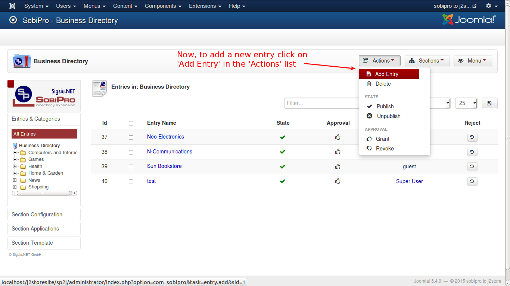
Task: Expand the Shopping category node
Action: pos(15,187)
